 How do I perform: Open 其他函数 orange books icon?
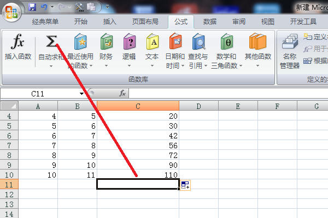[x=257, y=41]
